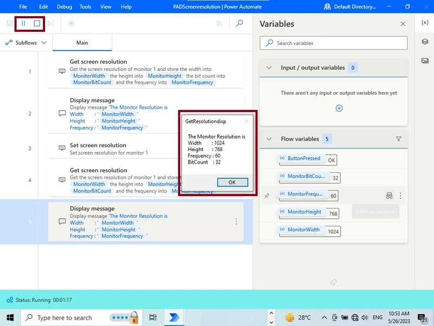Image resolution: width=434 pixels, height=326 pixels.
Task: Filter the flow variables list
Action: tap(399, 139)
